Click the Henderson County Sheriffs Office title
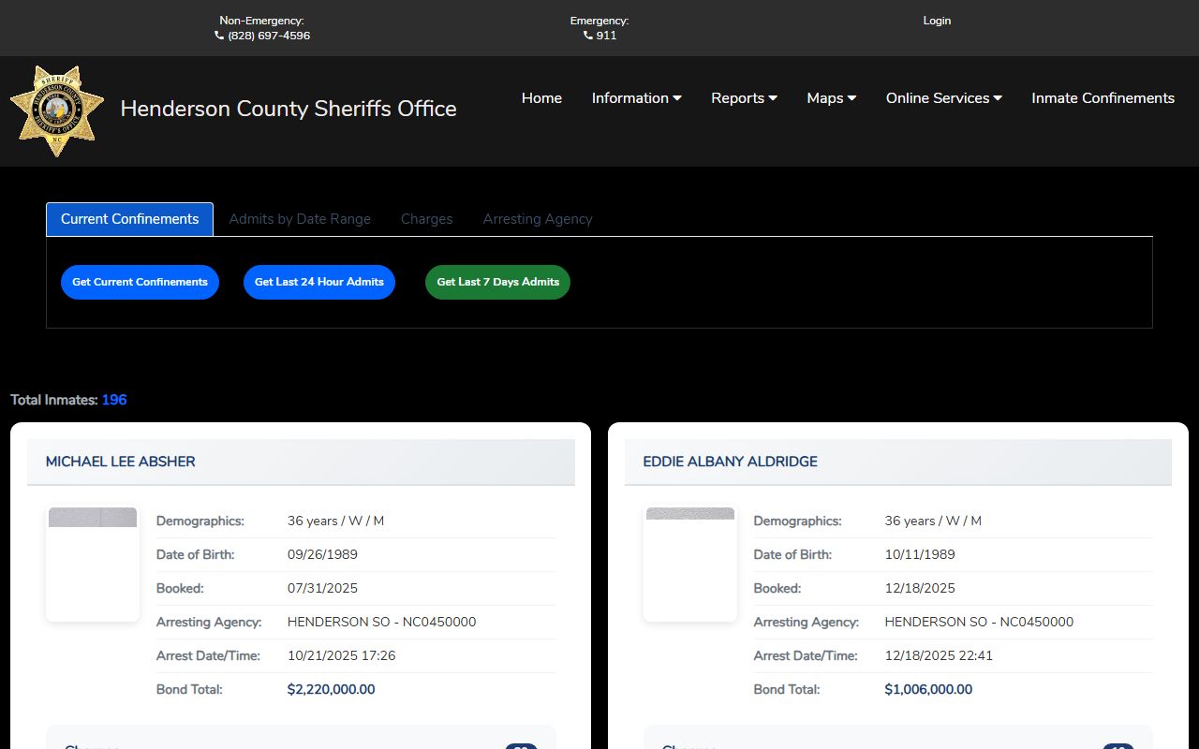Screen dimensions: 1199x749 (289, 109)
